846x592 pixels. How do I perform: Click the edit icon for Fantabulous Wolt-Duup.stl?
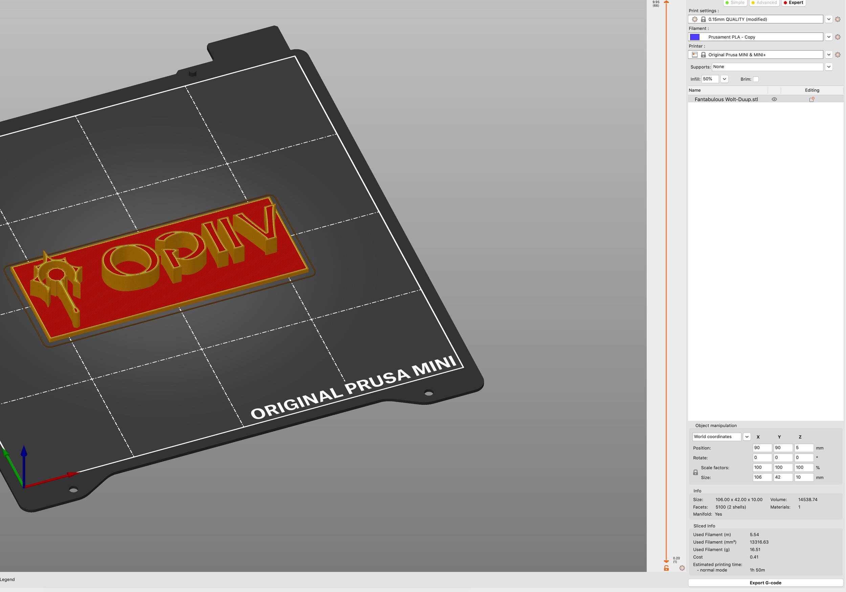[x=811, y=99]
